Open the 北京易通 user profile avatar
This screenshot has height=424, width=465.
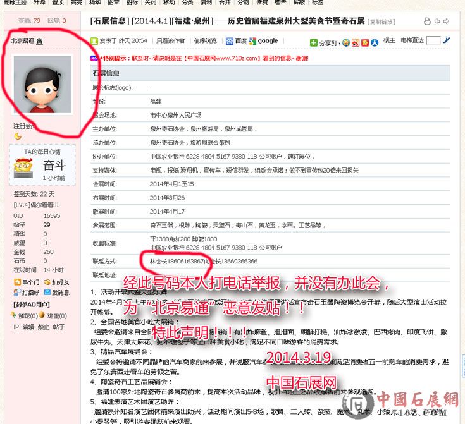click(x=42, y=84)
